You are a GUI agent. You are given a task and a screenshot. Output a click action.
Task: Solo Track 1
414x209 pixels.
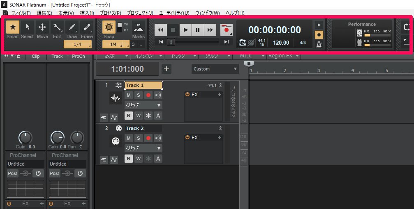[x=139, y=95]
